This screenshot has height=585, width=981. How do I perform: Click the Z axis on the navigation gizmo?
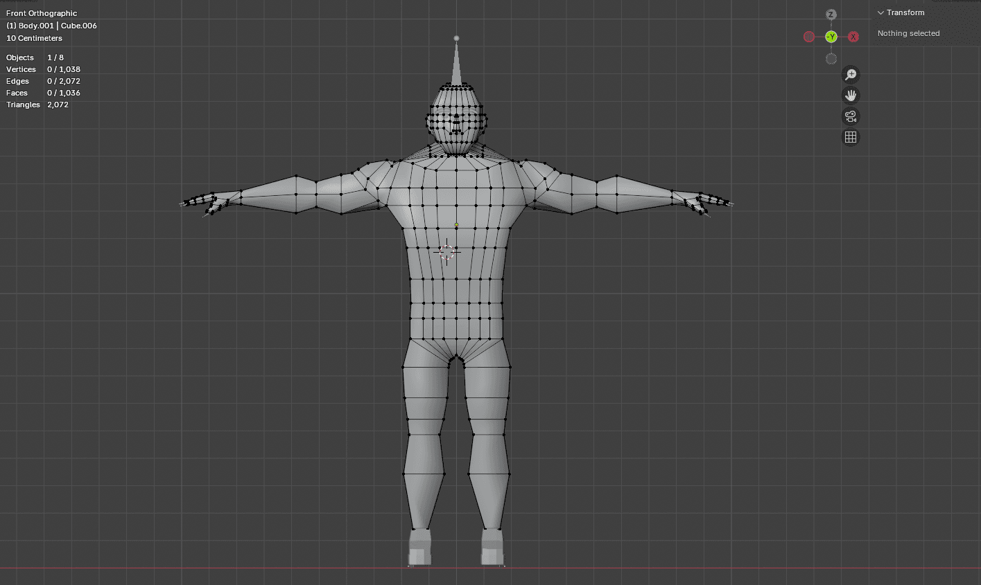[x=831, y=15]
